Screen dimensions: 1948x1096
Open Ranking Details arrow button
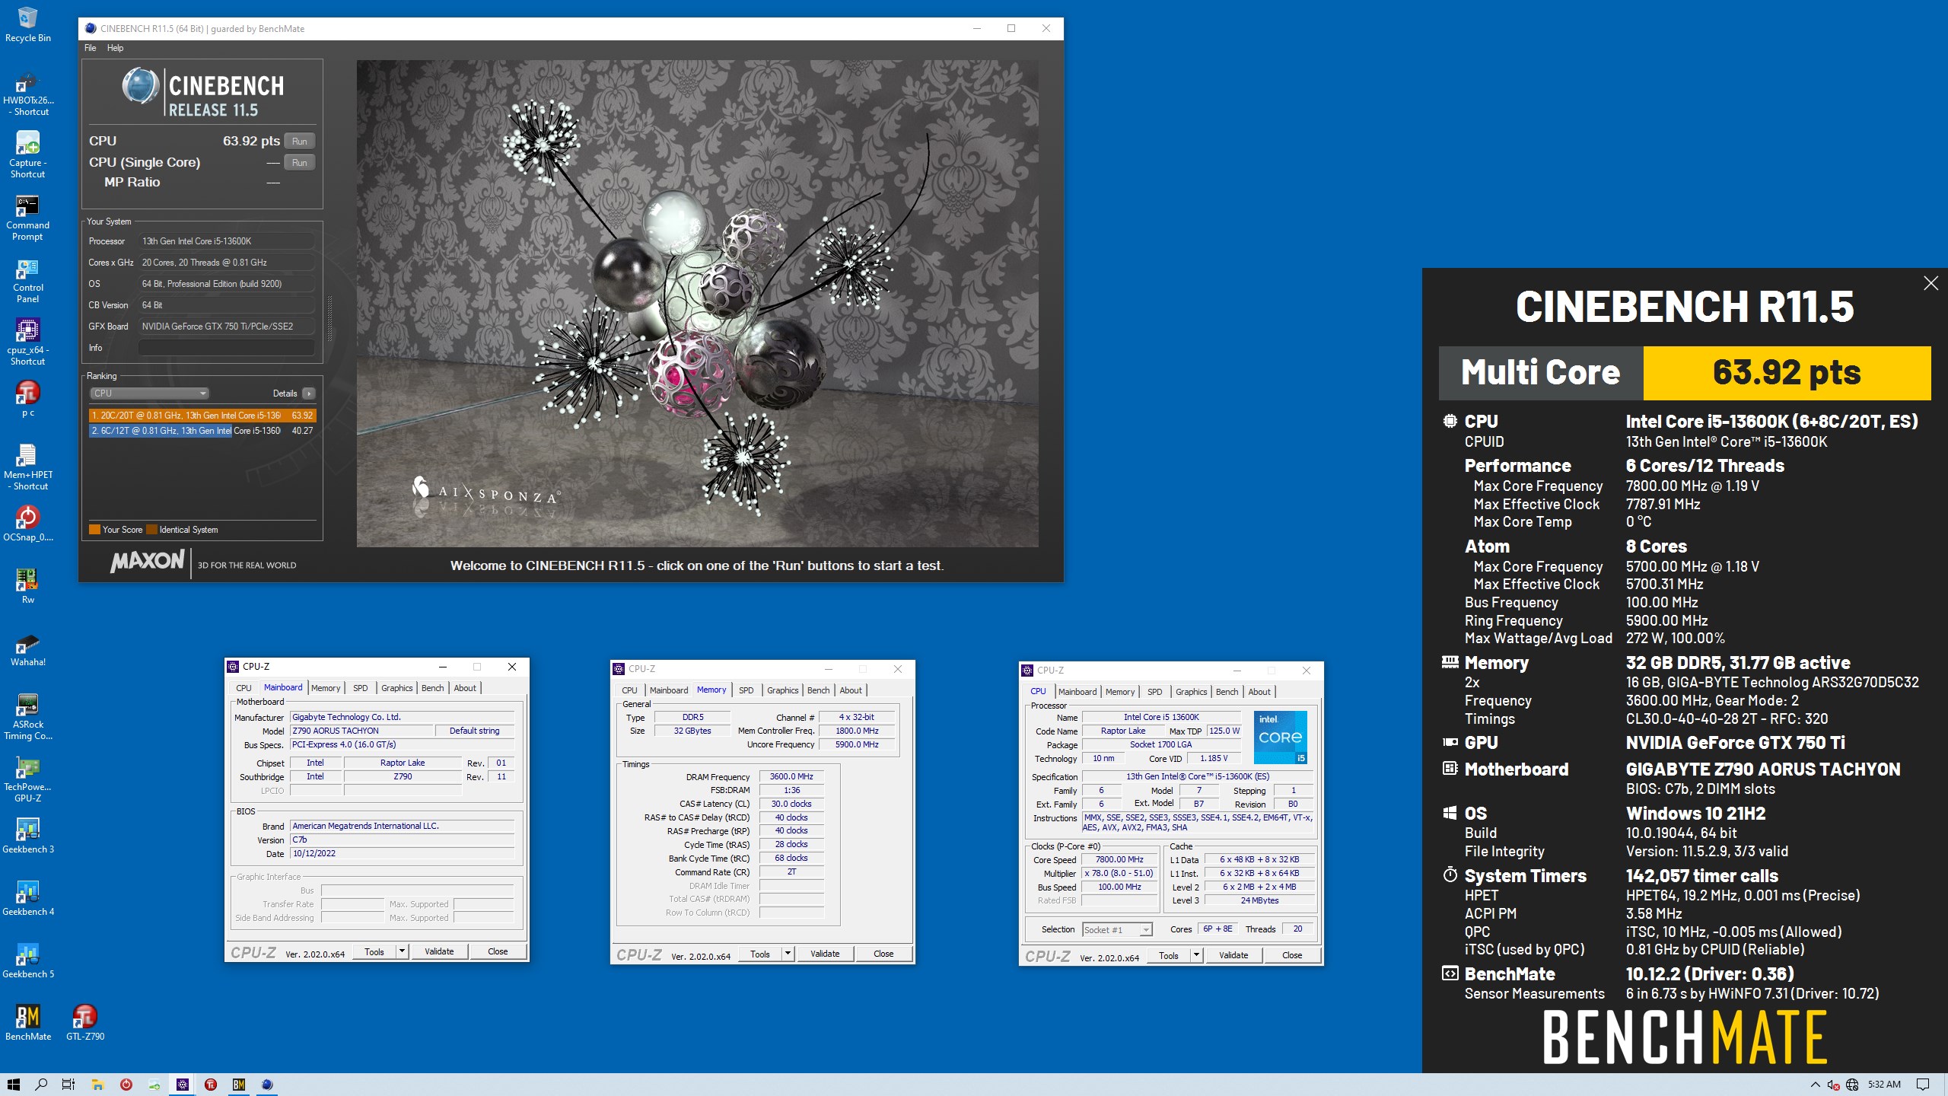point(308,393)
